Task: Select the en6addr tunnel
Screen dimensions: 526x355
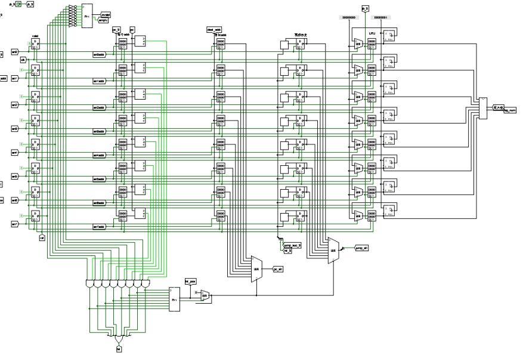Action: pyautogui.click(x=99, y=203)
